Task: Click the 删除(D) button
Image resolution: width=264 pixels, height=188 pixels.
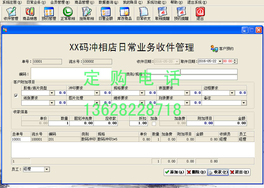Action: (196, 172)
